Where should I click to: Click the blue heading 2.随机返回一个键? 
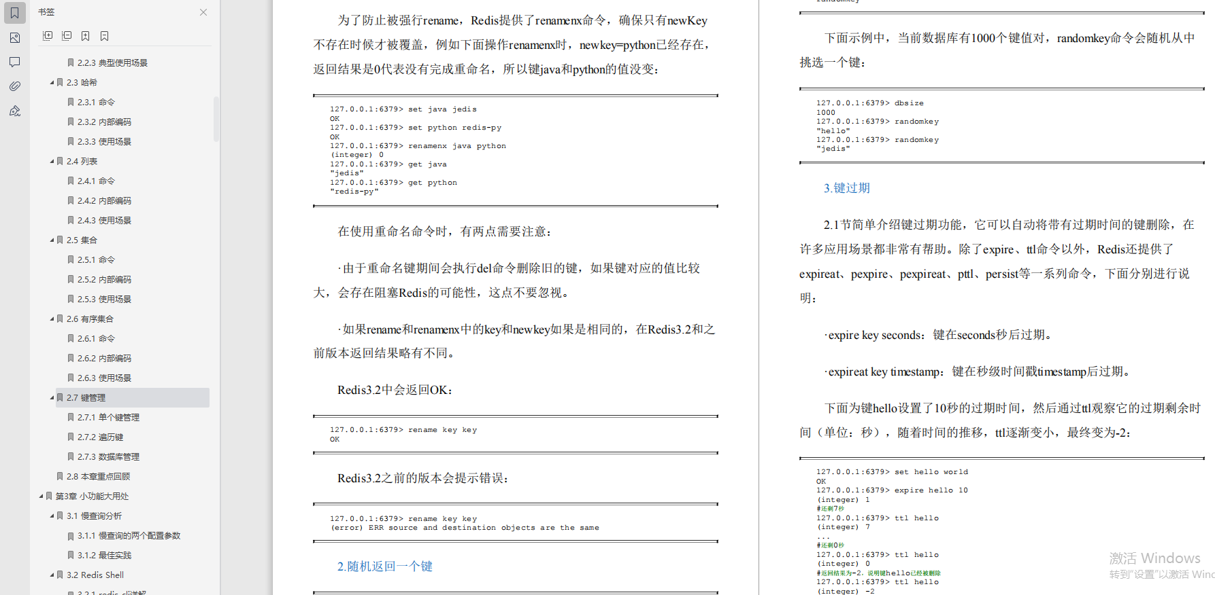[384, 566]
